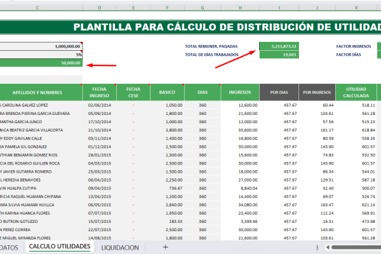Viewport: 381px width, 254px height.
Task: Select date cell 02/06/2014
Action: [x=100, y=105]
